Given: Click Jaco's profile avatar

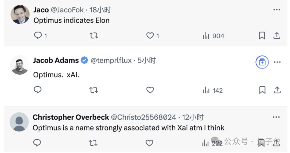Looking at the screenshot, I should pyautogui.click(x=20, y=14).
